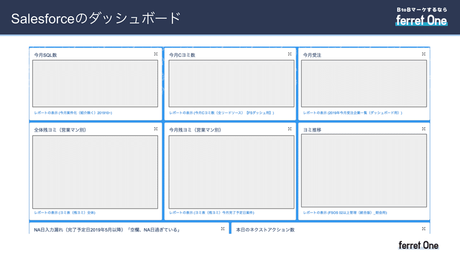
Task: Click the 本日のネクストアクション数 title
Action: click(x=265, y=230)
